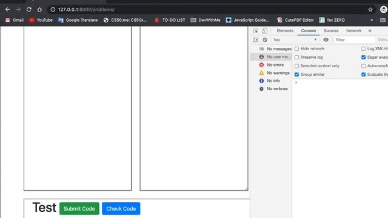The height and width of the screenshot is (218, 388).
Task: Uncheck the Evaluate triggers checkbox
Action: (x=363, y=74)
